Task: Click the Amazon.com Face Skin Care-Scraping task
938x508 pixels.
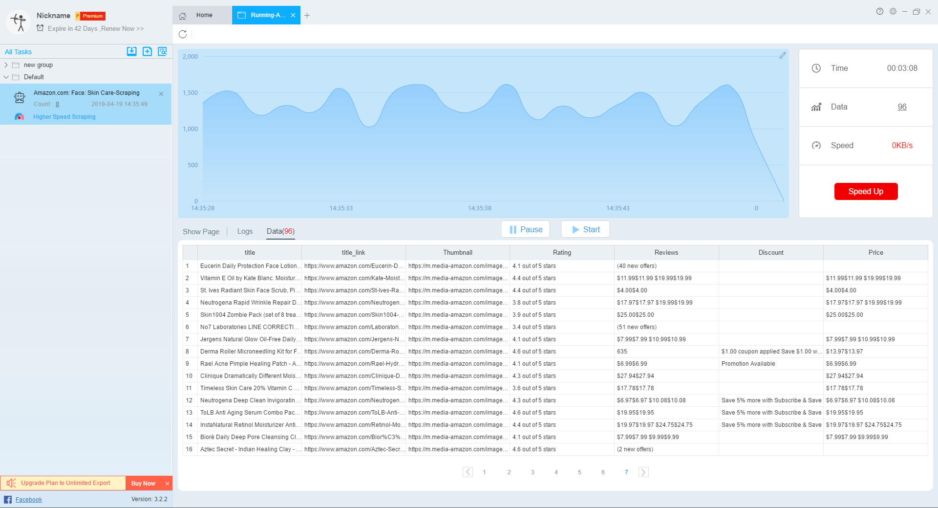Action: point(86,104)
